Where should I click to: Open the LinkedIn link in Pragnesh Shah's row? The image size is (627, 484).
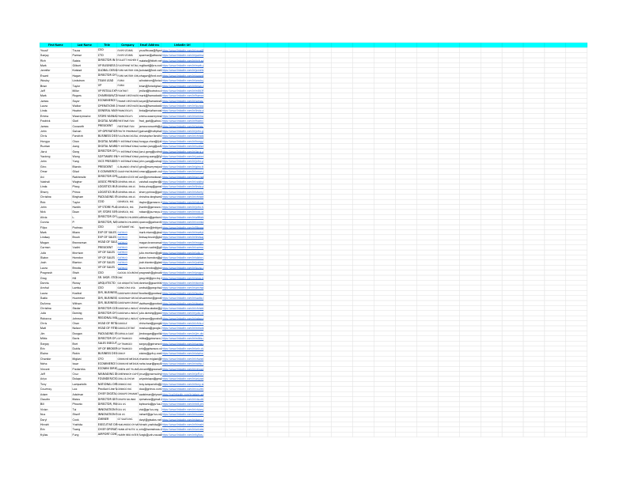183,273
